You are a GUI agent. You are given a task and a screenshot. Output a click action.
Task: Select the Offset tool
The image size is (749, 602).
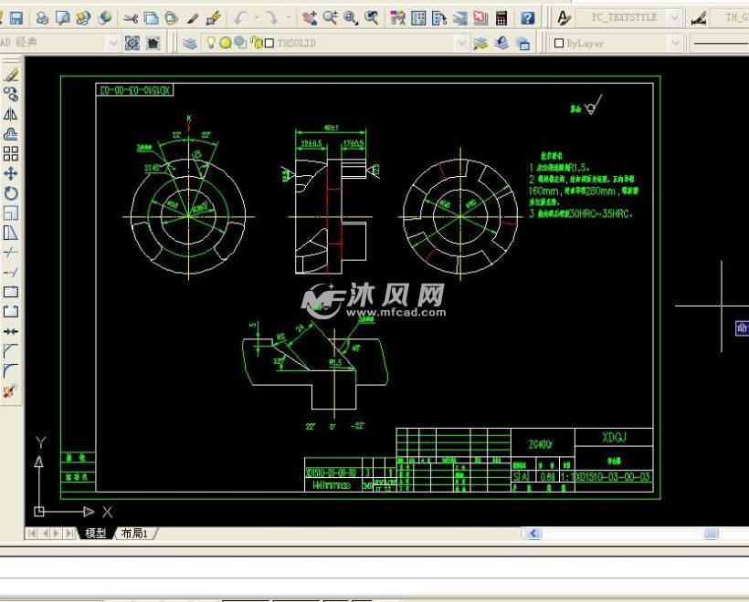(11, 134)
